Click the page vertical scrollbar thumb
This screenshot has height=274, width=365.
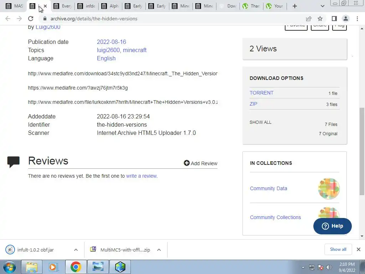362,151
